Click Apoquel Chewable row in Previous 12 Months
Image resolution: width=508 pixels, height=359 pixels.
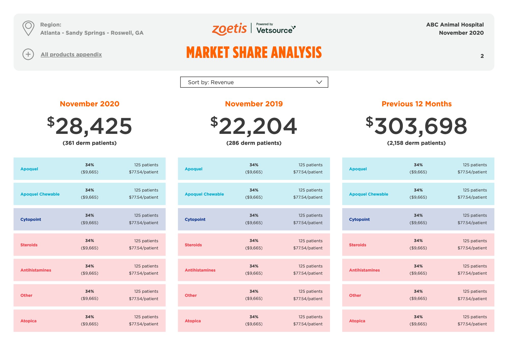pos(418,194)
